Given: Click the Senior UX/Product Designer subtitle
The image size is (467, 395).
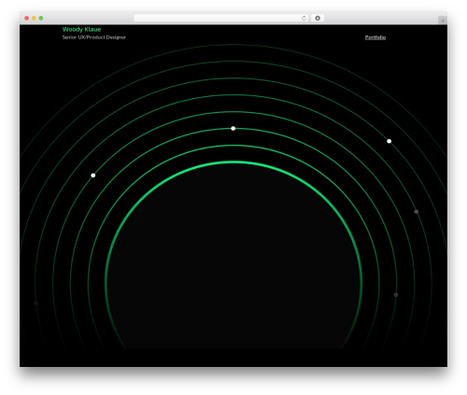Looking at the screenshot, I should click(94, 37).
